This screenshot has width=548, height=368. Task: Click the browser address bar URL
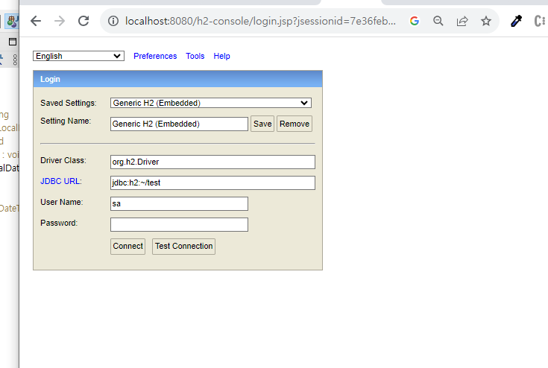pyautogui.click(x=260, y=21)
